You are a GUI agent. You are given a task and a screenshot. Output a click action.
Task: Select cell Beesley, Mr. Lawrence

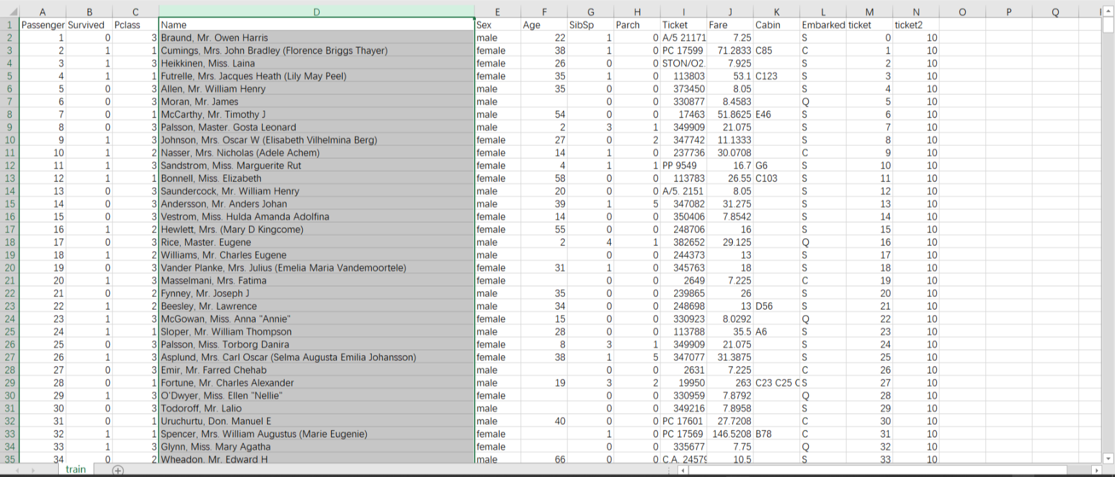316,306
